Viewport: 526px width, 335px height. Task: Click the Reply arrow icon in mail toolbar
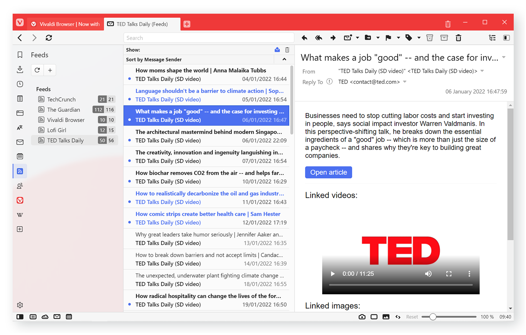(304, 38)
